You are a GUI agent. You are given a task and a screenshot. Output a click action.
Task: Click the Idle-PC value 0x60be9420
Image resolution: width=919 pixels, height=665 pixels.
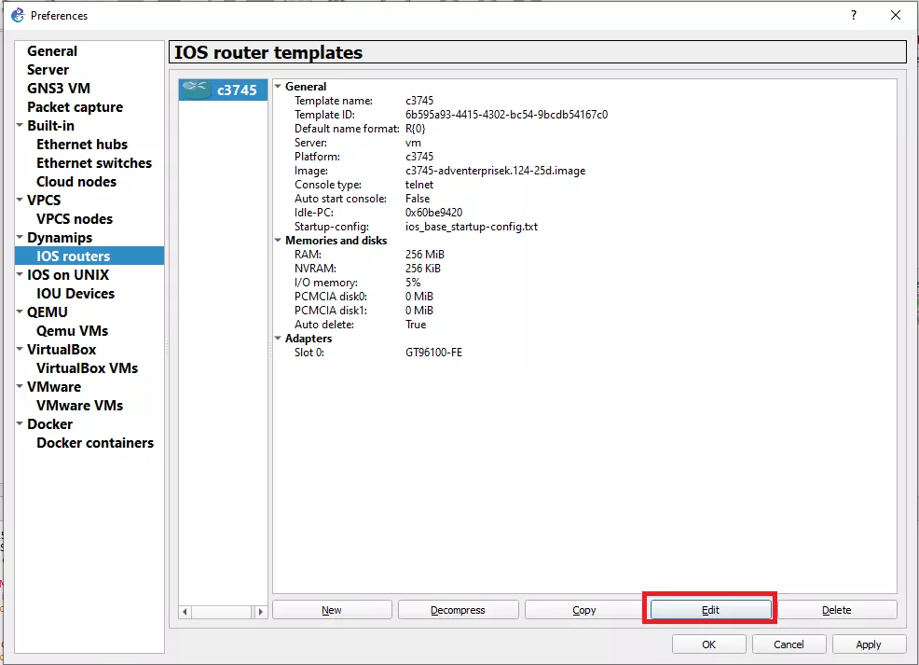(433, 213)
